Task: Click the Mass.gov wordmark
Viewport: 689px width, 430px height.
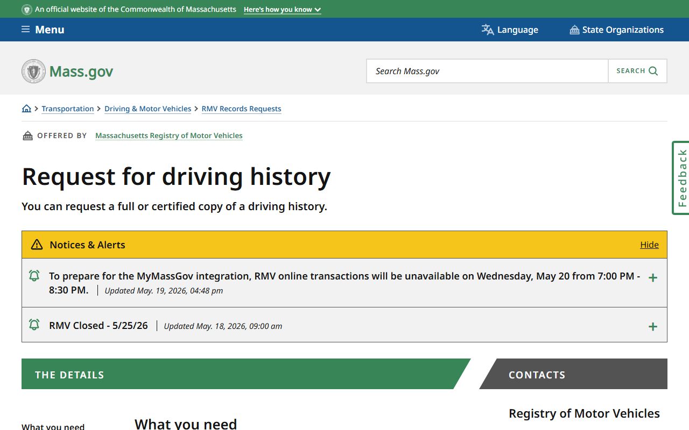Action: [x=81, y=71]
